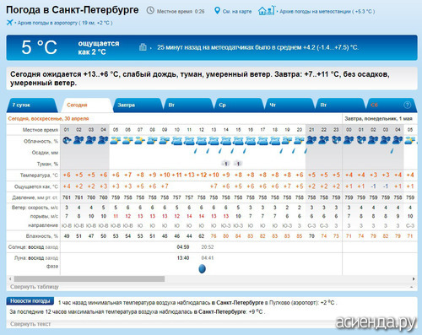
Task: Click the moon phase icon
Action: (202, 268)
